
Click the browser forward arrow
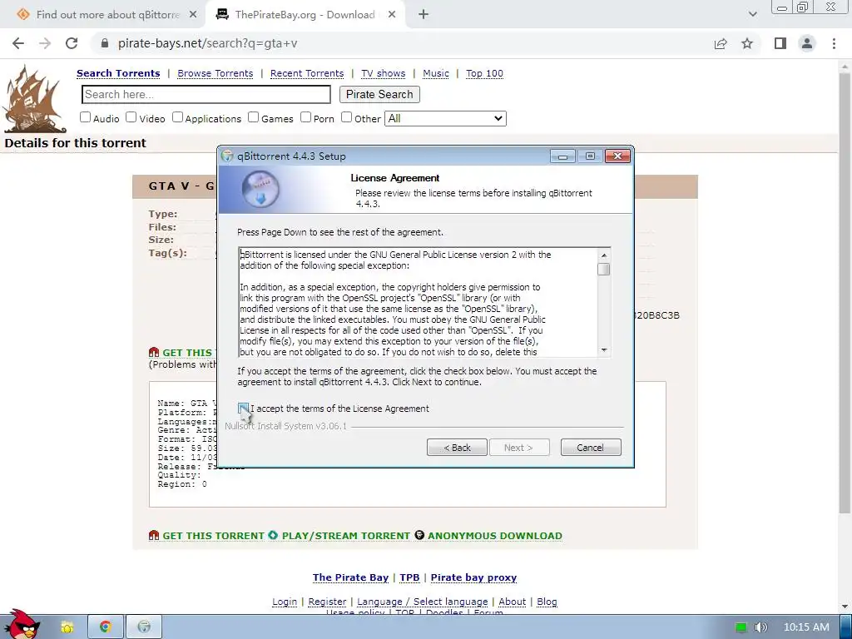click(x=45, y=43)
